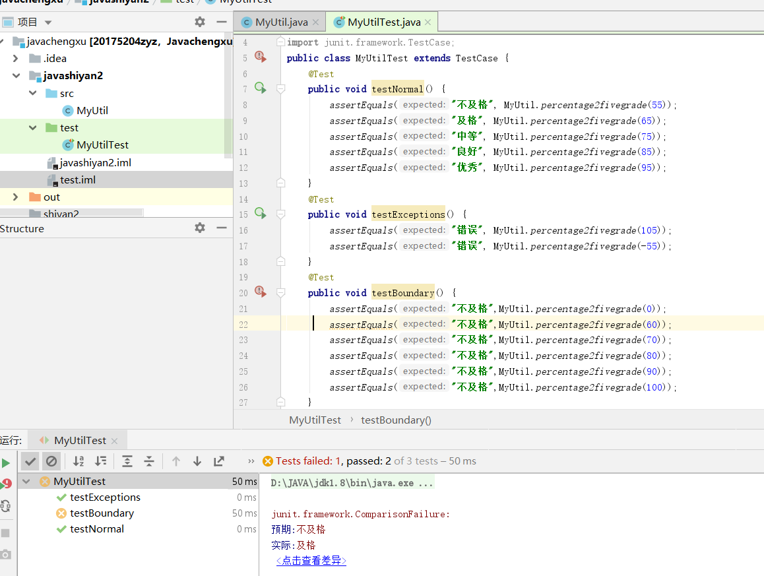
Task: Expand the out folder
Action: (16, 197)
